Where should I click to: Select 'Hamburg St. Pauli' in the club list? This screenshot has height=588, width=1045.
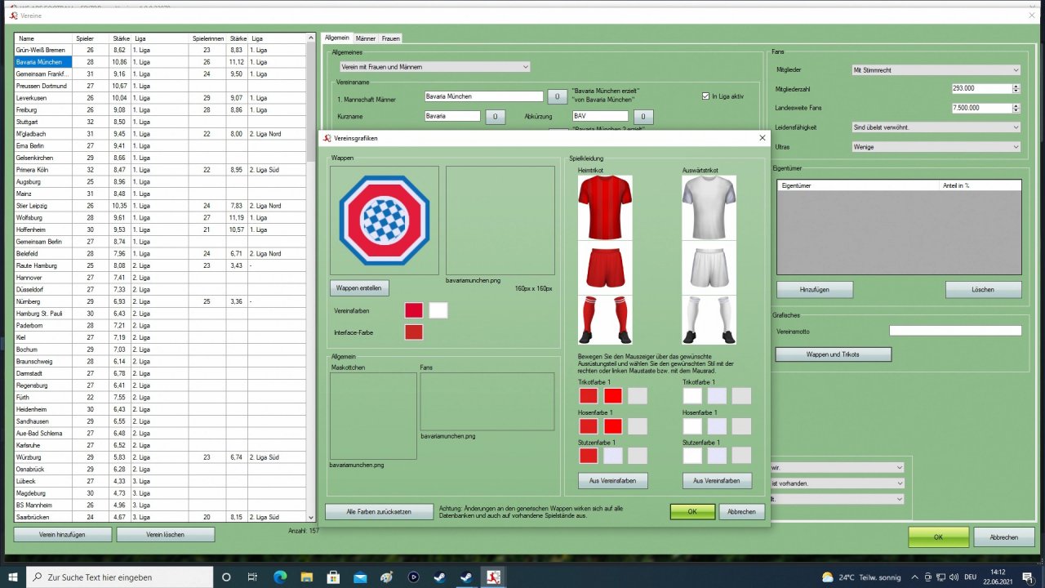[43, 314]
